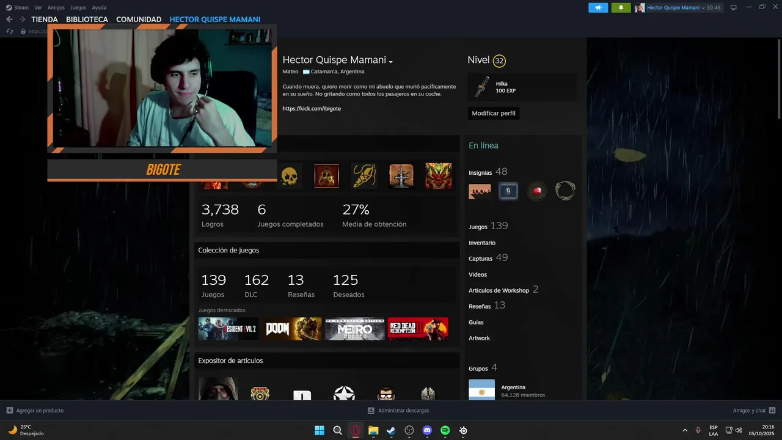Image resolution: width=782 pixels, height=440 pixels.
Task: Open the Inventario link
Action: (482, 243)
